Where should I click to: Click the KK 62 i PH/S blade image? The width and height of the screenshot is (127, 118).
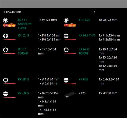(70, 40)
